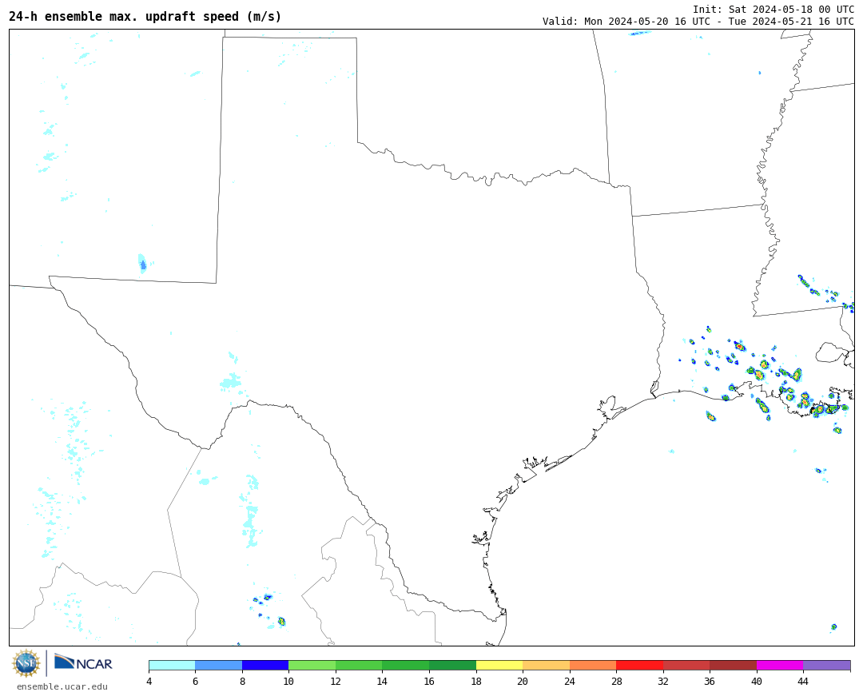The height and width of the screenshot is (696, 863).
Task: Click the dull red 32–36 legend swatch
Action: point(686,665)
